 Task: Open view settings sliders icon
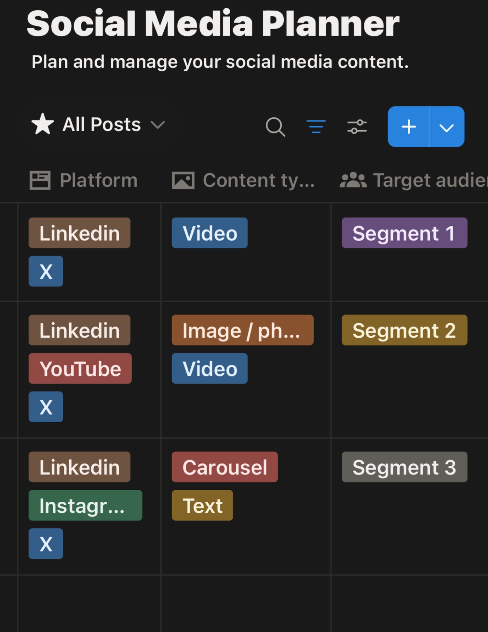click(357, 127)
